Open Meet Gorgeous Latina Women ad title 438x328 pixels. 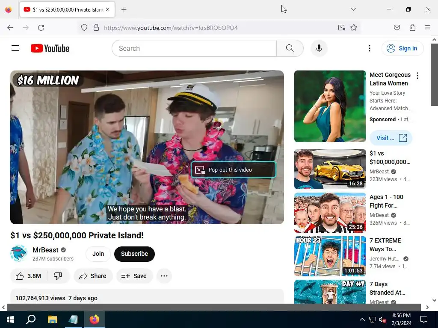[x=390, y=79]
